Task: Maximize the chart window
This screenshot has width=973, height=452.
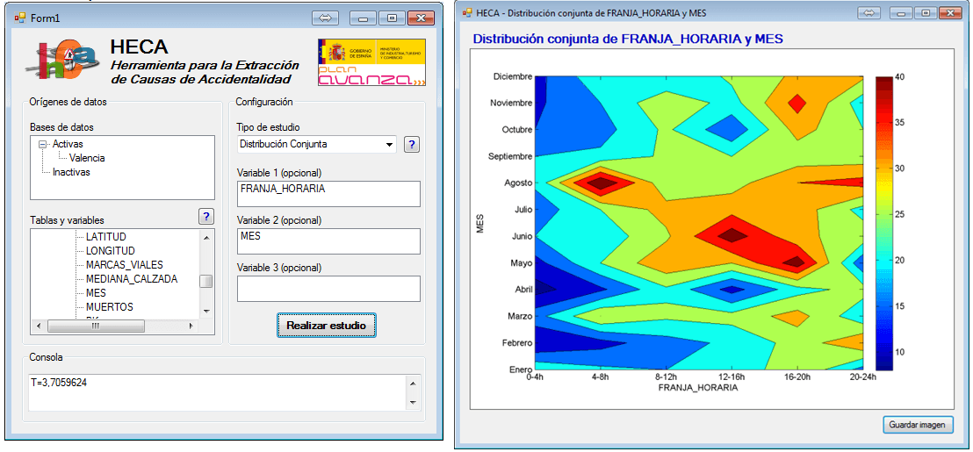Action: (925, 13)
